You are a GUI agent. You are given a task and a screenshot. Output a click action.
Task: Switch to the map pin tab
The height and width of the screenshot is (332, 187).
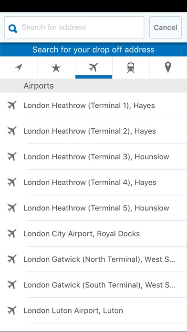point(168,68)
